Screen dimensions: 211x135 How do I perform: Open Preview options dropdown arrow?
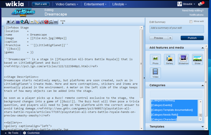click(x=170, y=38)
